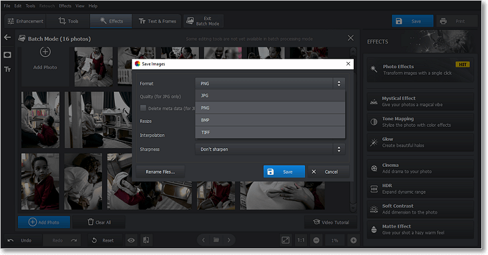Open the Sharpness dropdown

tap(270, 149)
